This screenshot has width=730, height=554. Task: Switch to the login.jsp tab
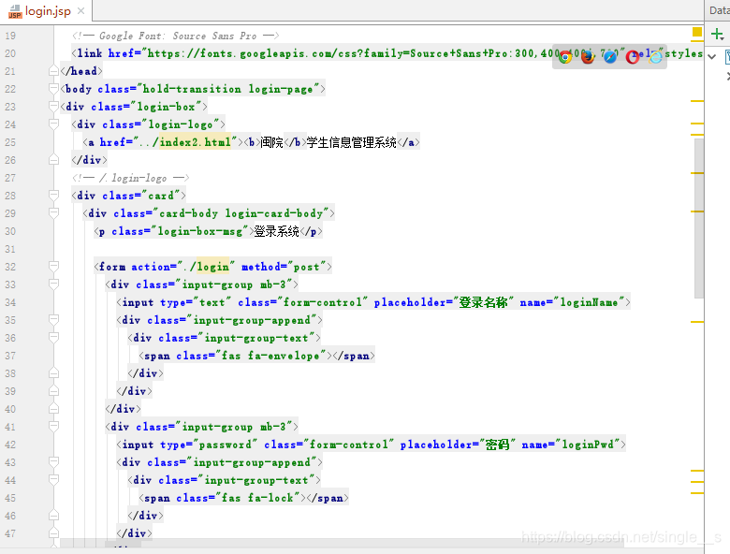coord(48,10)
